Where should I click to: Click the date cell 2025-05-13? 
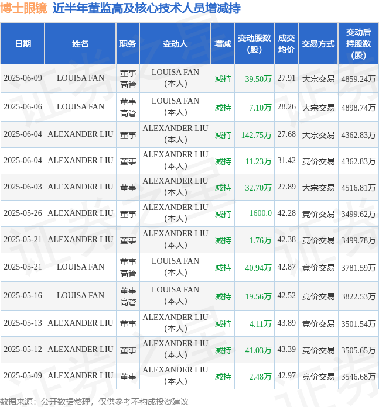click(x=23, y=323)
